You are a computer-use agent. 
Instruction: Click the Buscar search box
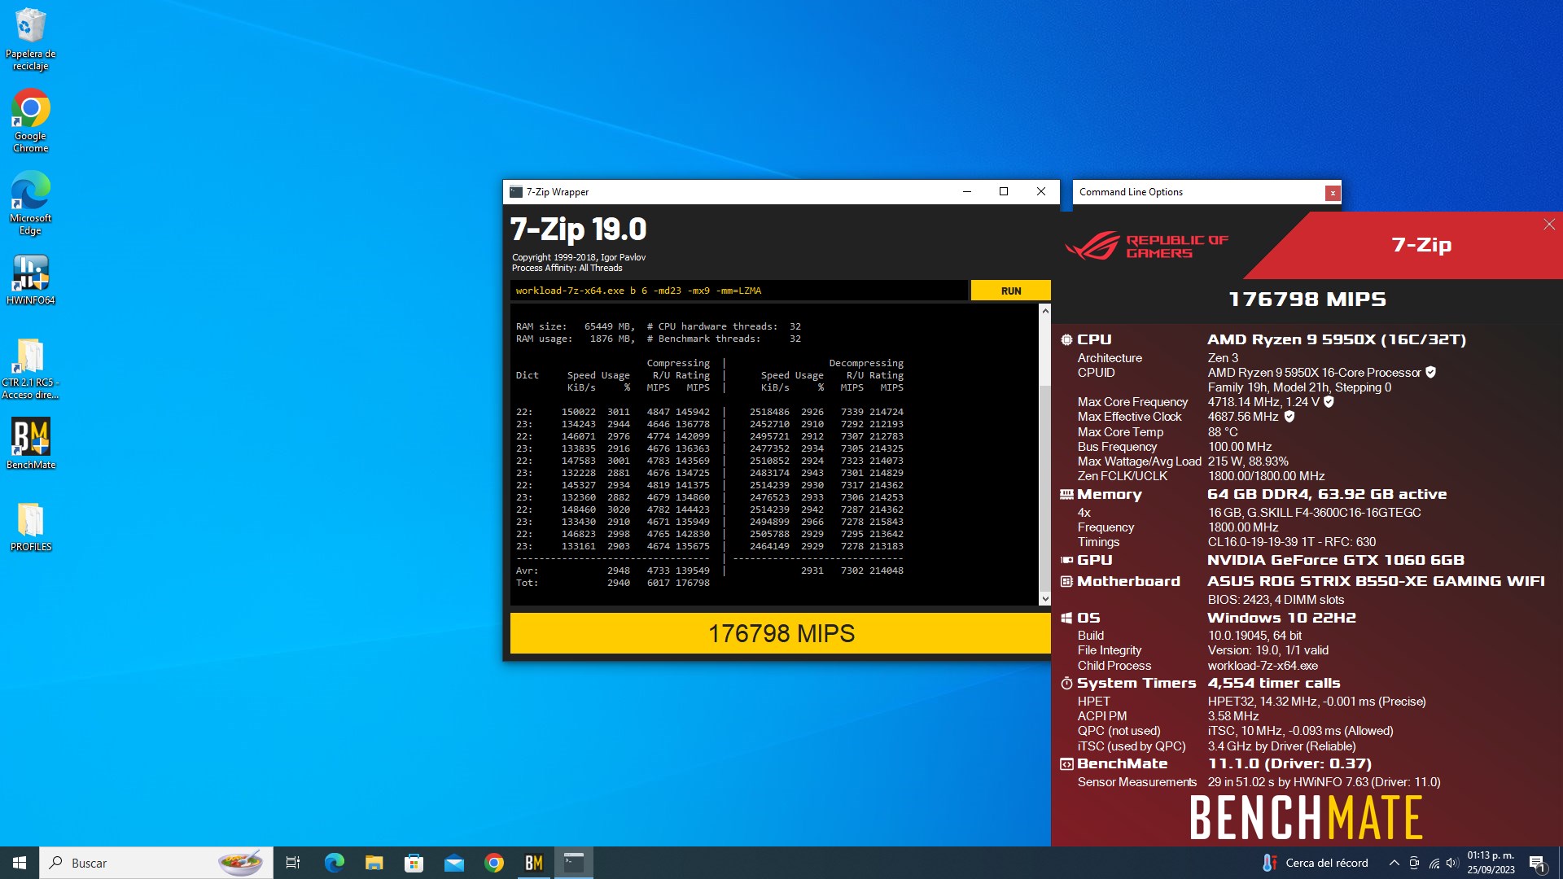155,863
